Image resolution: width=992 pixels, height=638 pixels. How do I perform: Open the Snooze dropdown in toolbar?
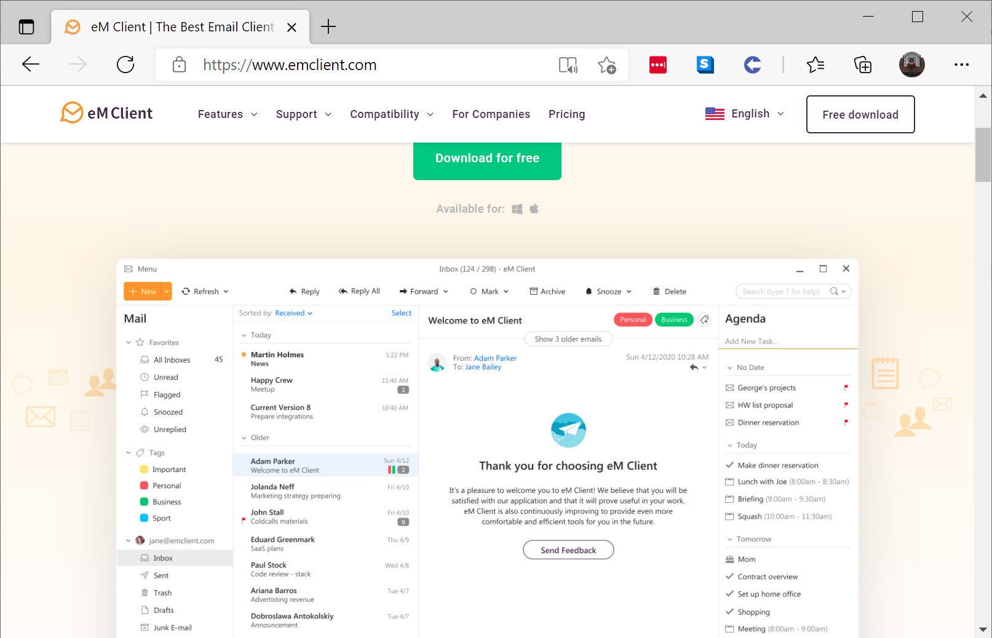(608, 291)
